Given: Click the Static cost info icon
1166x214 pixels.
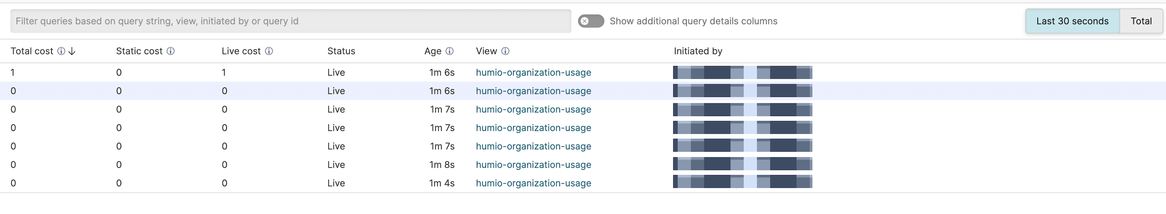Looking at the screenshot, I should (171, 51).
